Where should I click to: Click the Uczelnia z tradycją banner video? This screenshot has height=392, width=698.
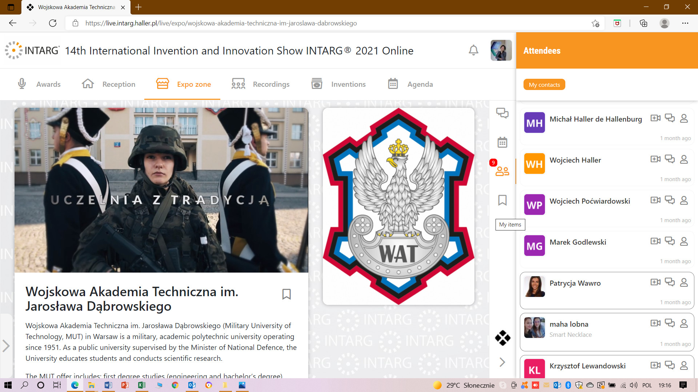pyautogui.click(x=161, y=190)
